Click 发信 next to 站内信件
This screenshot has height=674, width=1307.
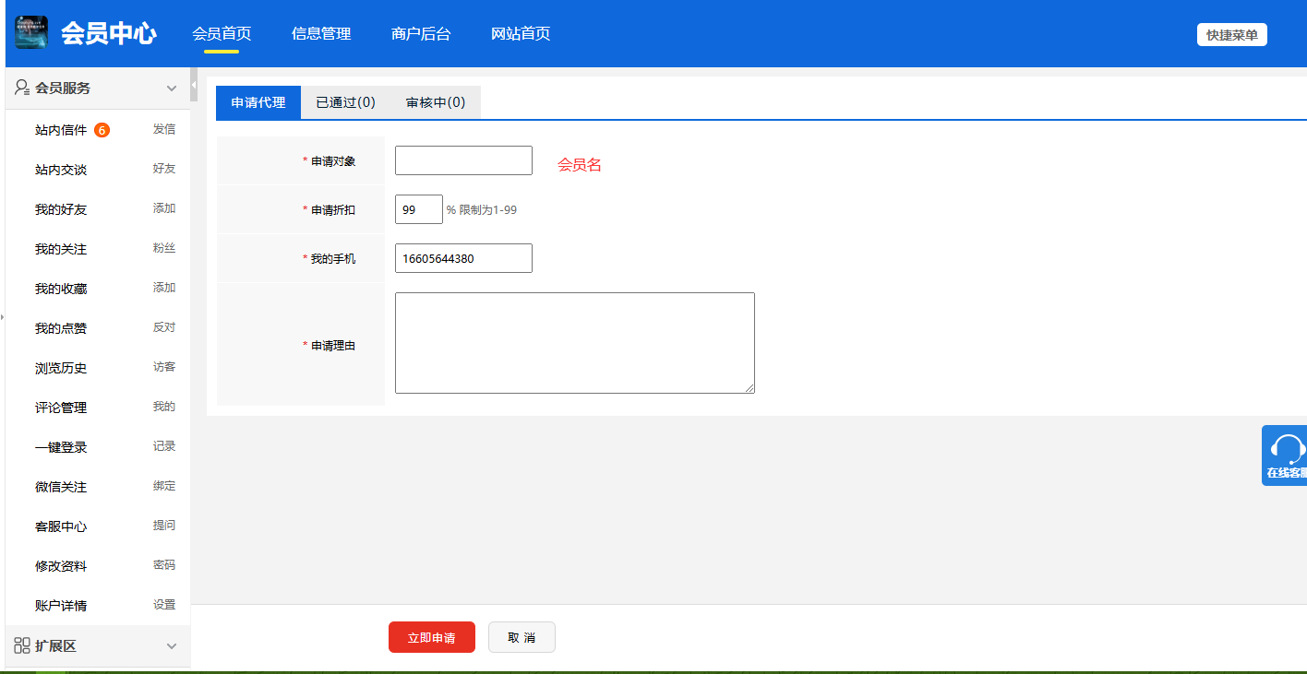point(164,129)
